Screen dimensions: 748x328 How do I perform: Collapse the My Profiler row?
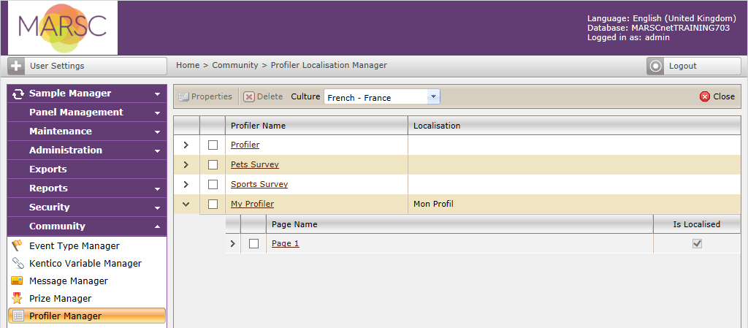(186, 204)
